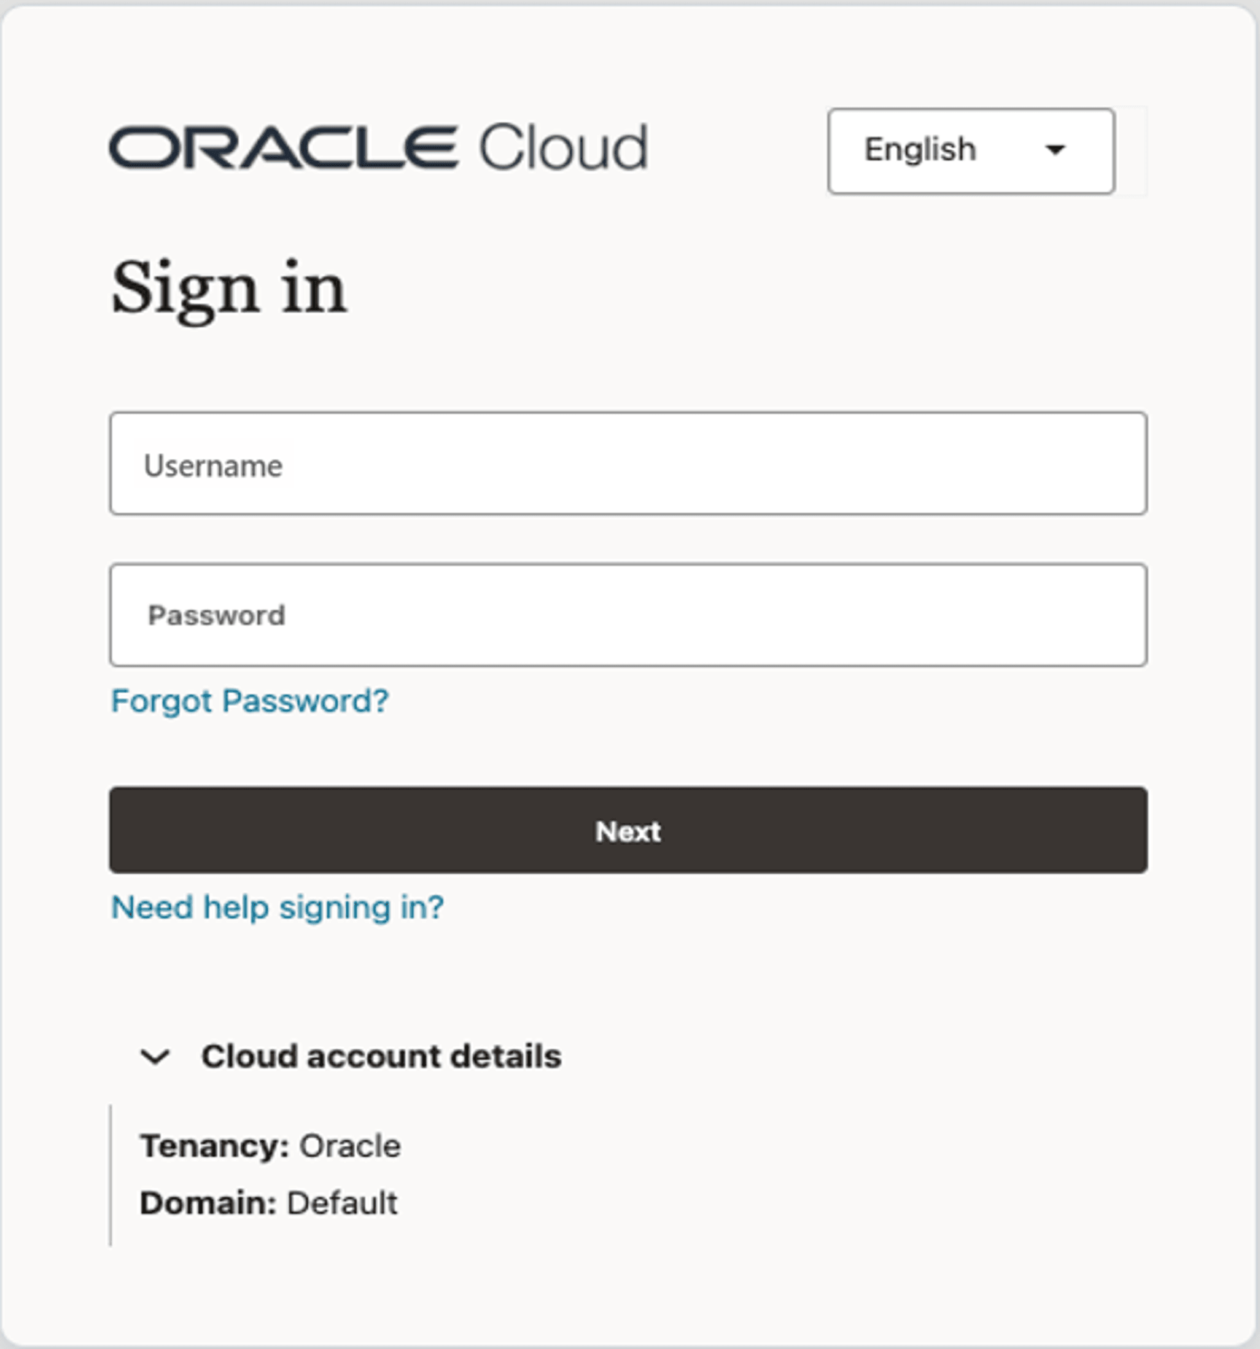Click the Domain label

tap(209, 1204)
